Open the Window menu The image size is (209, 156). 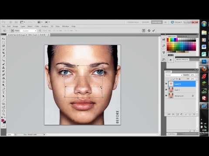click(66, 26)
